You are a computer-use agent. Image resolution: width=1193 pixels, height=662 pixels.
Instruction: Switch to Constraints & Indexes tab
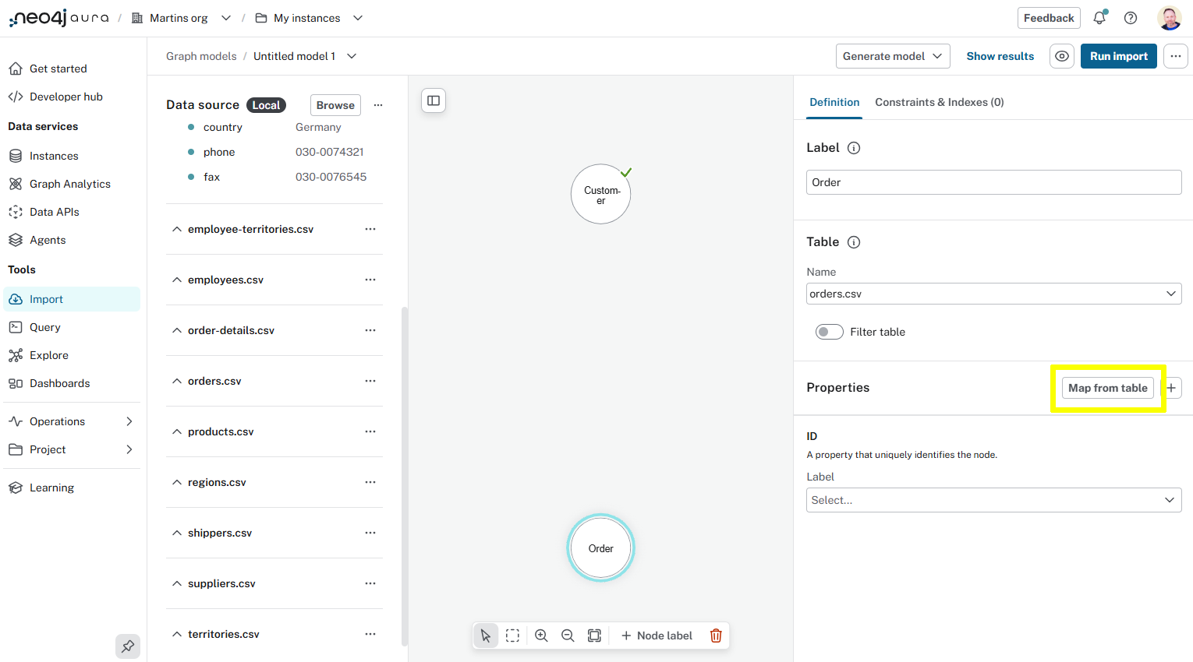939,102
